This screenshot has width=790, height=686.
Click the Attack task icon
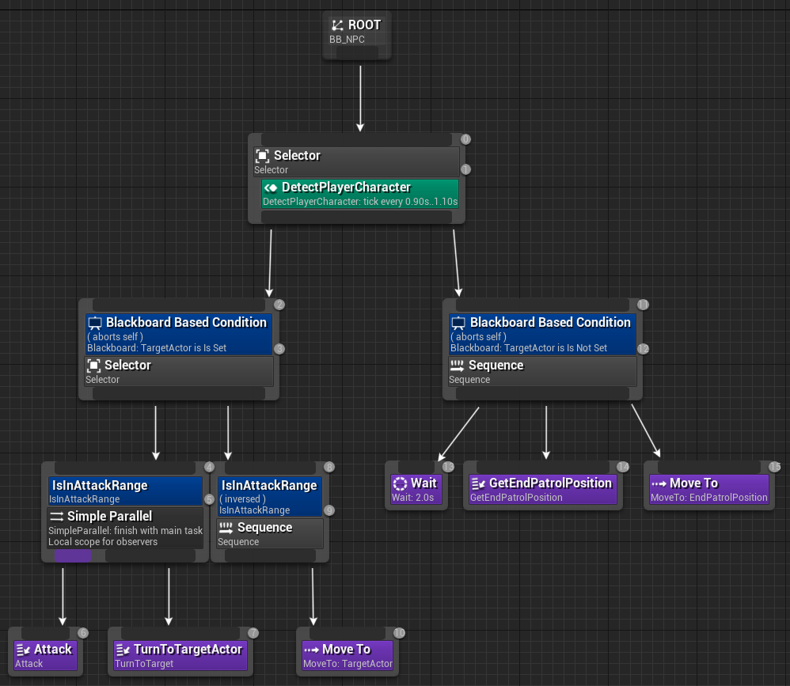23,650
